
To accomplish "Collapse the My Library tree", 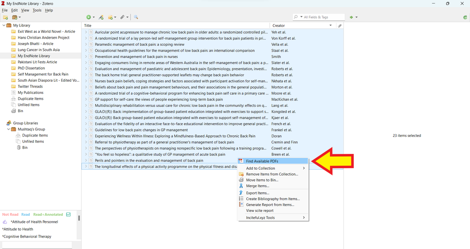I will [4, 25].
